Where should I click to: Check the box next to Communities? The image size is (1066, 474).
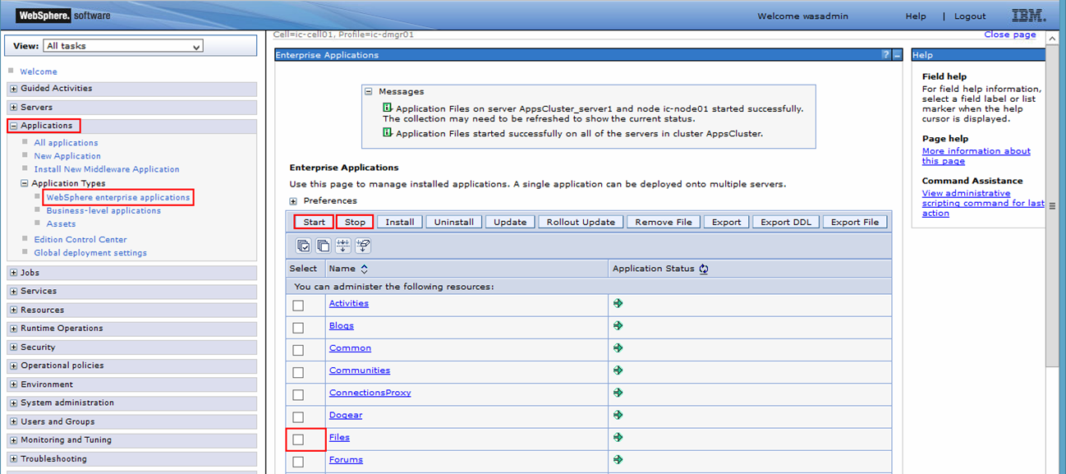click(x=298, y=372)
